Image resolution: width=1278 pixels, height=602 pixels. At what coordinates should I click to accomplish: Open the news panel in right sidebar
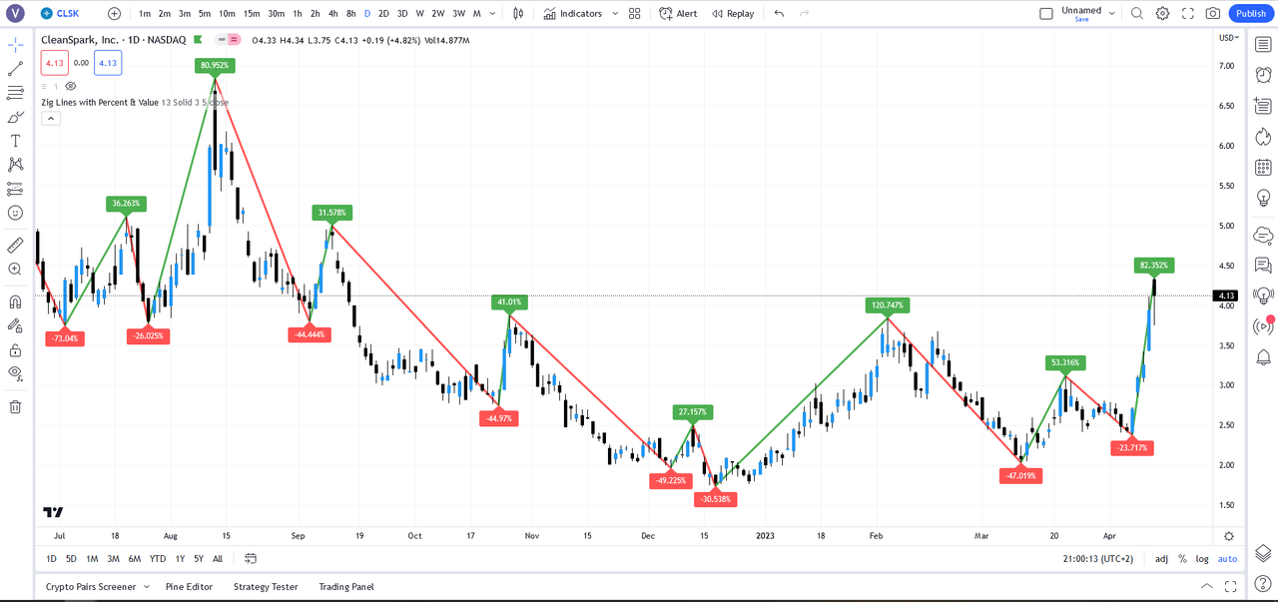[x=1263, y=106]
